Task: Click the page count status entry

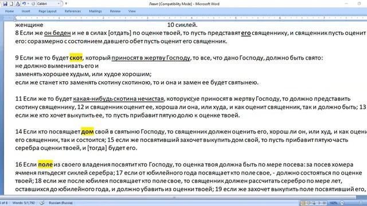Action: (x=4, y=203)
